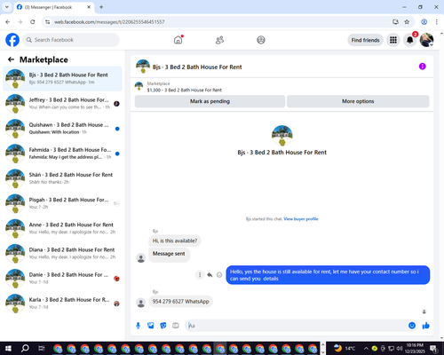Open conversation information purple icon
Screen dimensions: 444x355
pyautogui.click(x=422, y=67)
